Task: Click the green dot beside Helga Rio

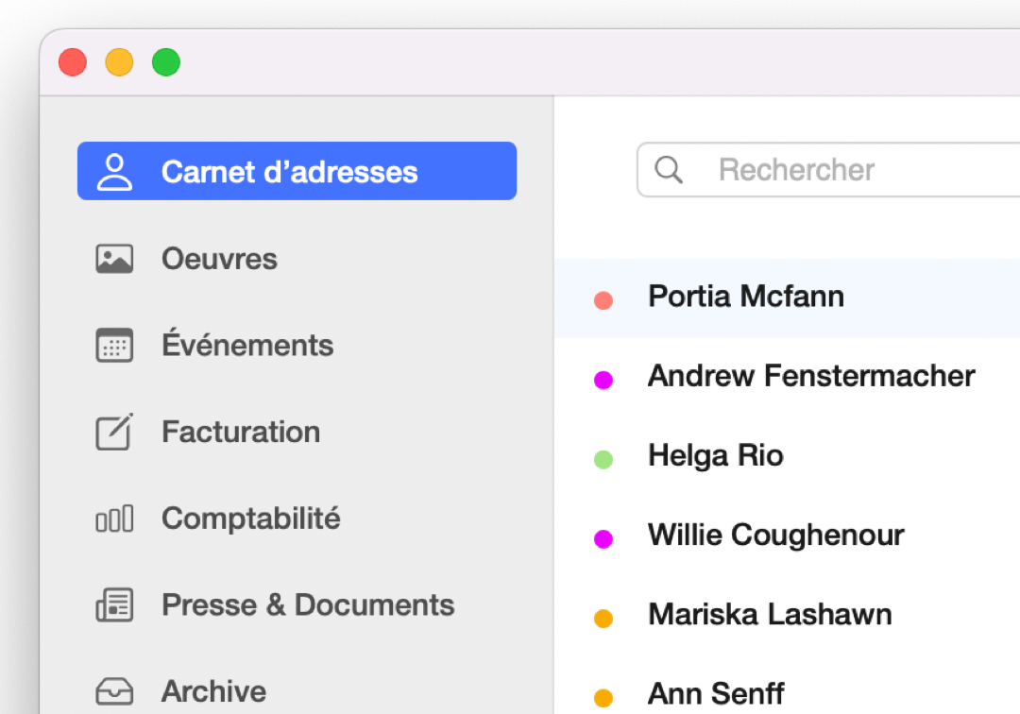Action: tap(603, 460)
